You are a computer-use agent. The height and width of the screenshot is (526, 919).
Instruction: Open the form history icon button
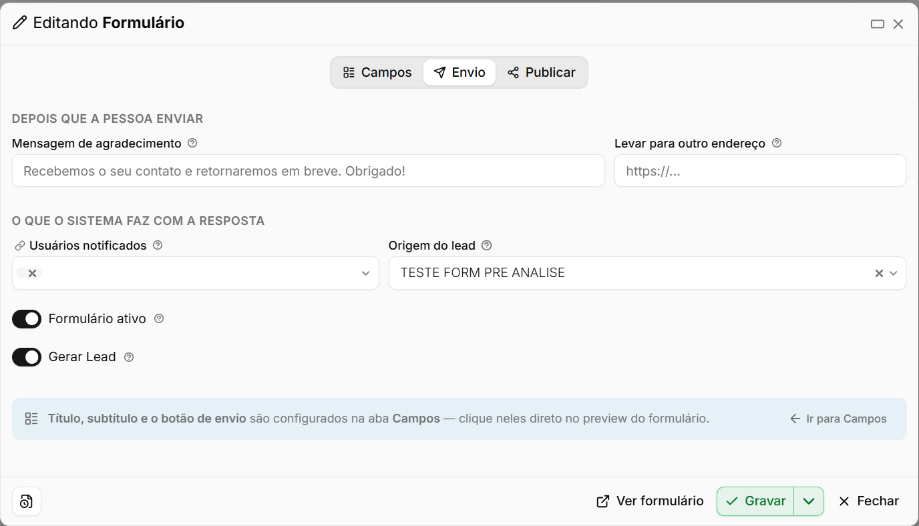[x=27, y=501]
